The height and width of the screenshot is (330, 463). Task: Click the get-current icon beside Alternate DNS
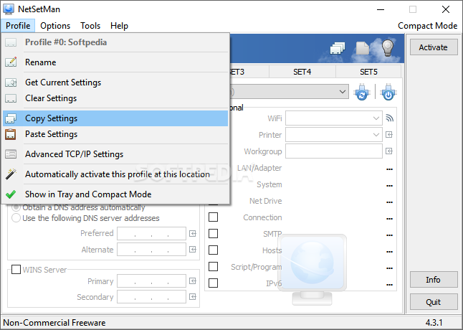coord(193,250)
